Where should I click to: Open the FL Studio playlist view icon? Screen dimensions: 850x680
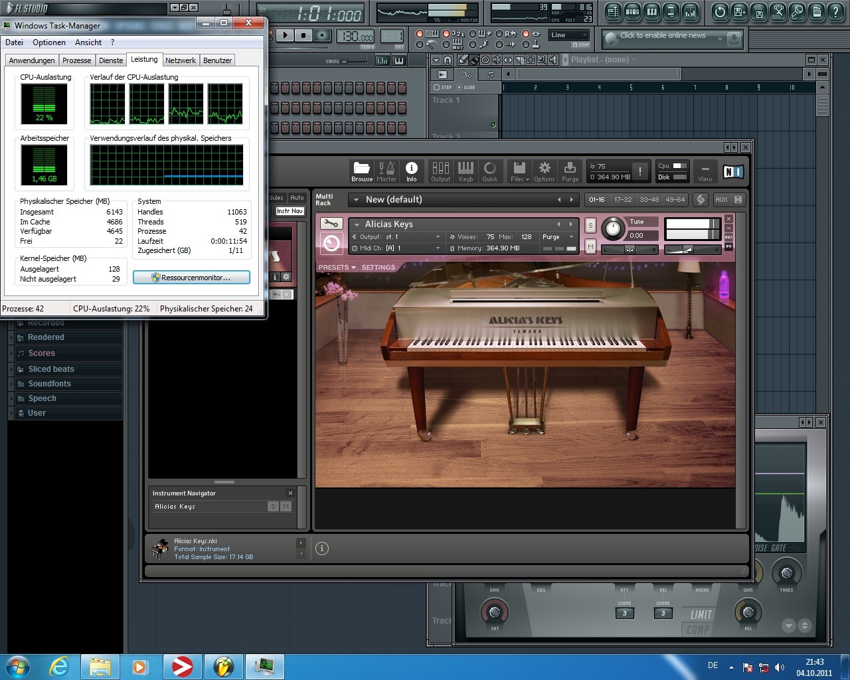tap(613, 12)
